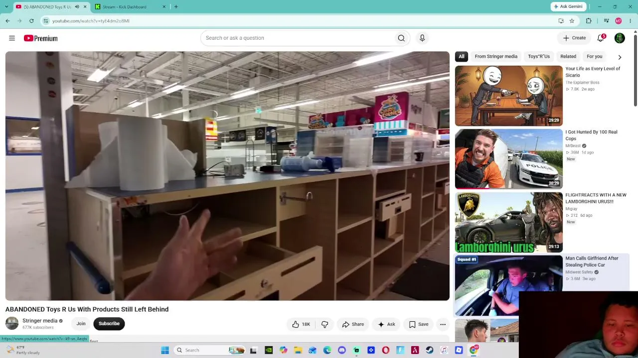Filter by Toys"R"Us chip
The image size is (638, 358).
pyautogui.click(x=539, y=57)
